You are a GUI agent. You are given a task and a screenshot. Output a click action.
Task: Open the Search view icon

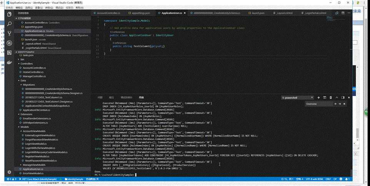(9, 24)
